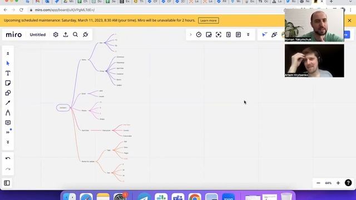Select the Shapes tool
Viewport: 356px width, 200px height.
8,93
